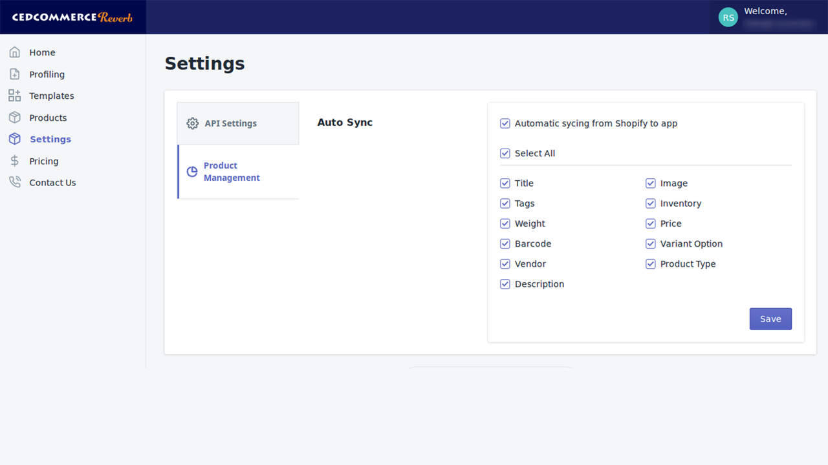This screenshot has width=828, height=465.
Task: Uncheck Automatic syncing from Shopify to app
Action: coord(505,123)
